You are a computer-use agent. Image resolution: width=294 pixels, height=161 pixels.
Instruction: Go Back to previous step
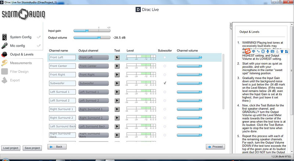[x=57, y=147]
